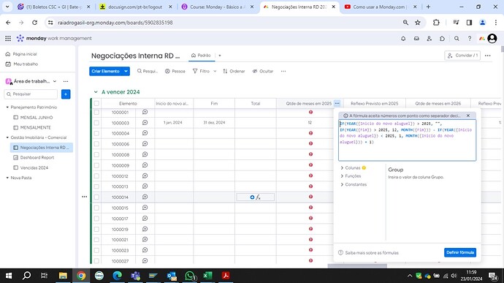Open Dashboard Report in sidebar

coord(37,157)
